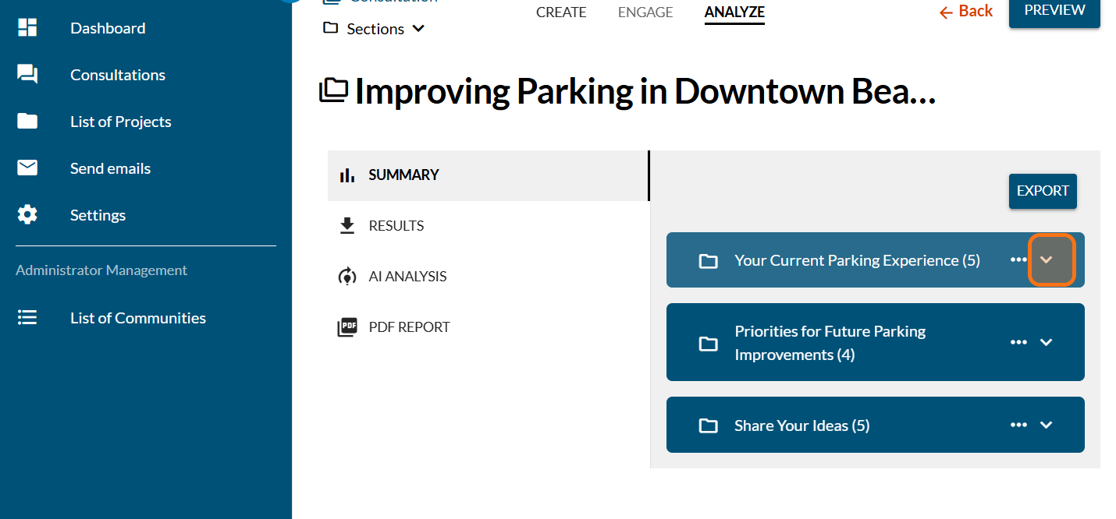1116x519 pixels.
Task: Click the List of Projects folder icon
Action: (27, 122)
